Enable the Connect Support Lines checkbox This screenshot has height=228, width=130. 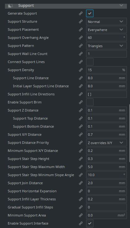pos(90,62)
